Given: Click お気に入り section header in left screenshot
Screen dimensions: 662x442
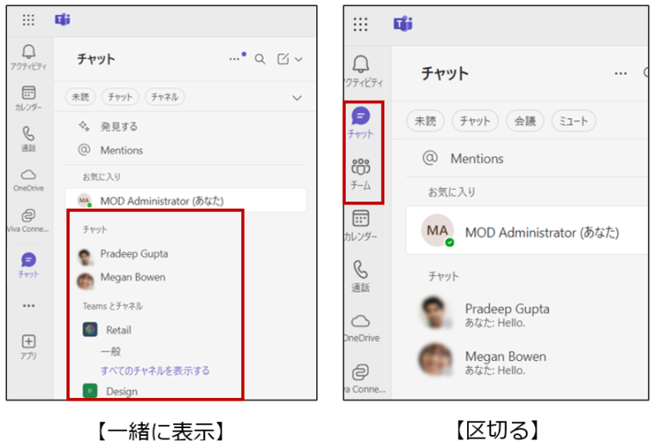Looking at the screenshot, I should click(102, 177).
